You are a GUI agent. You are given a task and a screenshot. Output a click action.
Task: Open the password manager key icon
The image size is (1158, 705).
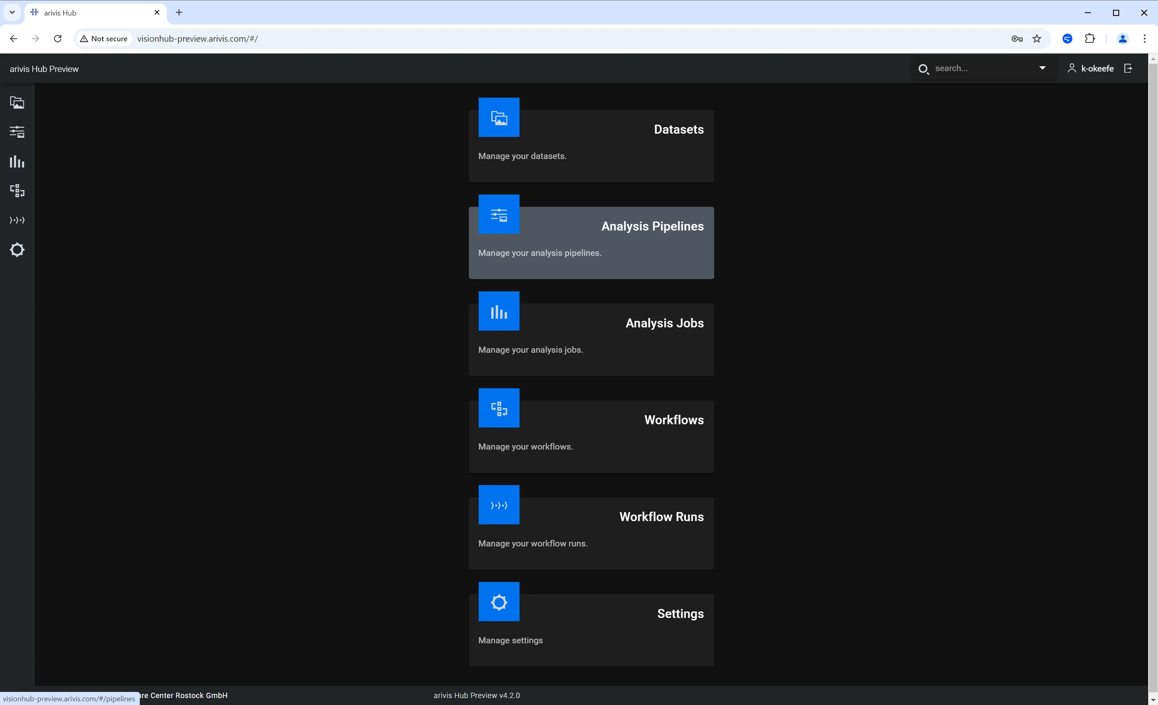coord(1017,38)
